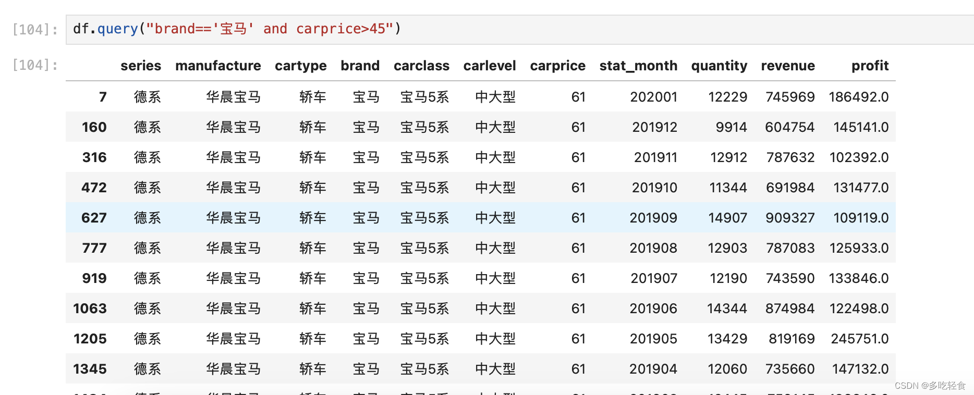Click profit value 131477.0
This screenshot has height=395, width=974.
[861, 188]
